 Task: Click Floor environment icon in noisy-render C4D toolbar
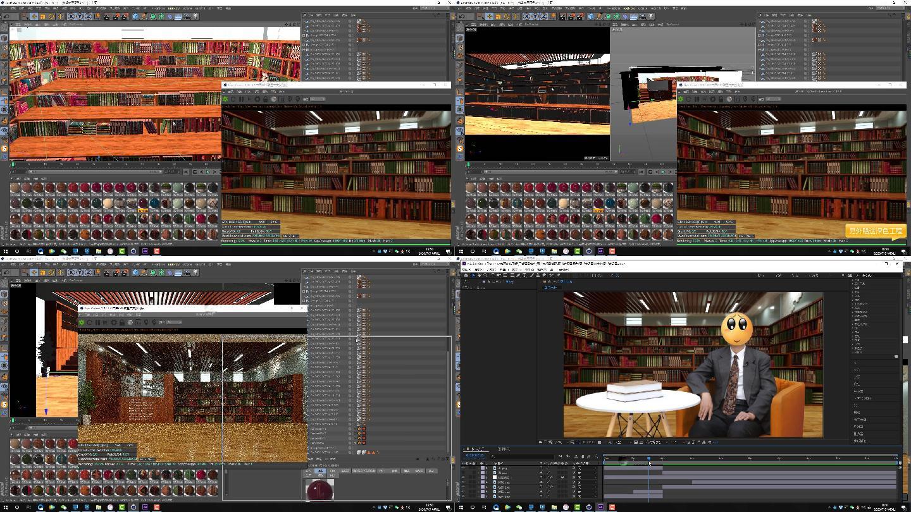[178, 272]
